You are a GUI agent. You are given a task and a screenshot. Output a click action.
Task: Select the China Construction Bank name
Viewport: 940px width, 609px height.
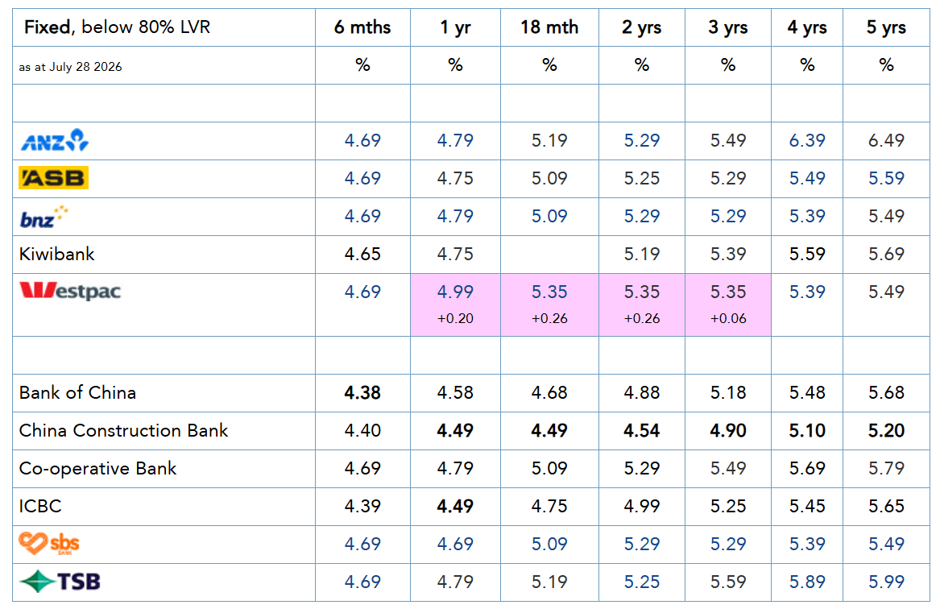123,430
